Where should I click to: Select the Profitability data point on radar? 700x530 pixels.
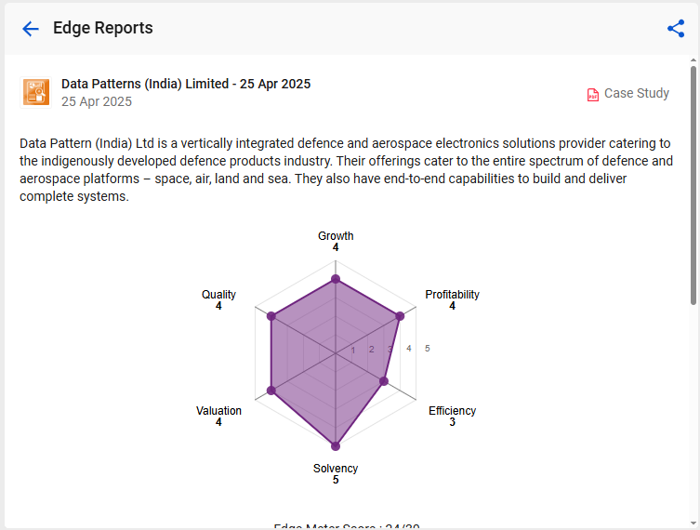click(400, 316)
